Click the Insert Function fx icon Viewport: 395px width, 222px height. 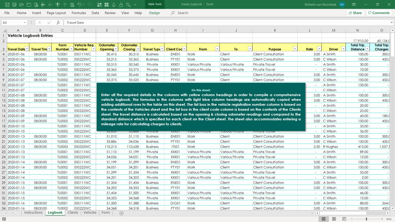pyautogui.click(x=58, y=22)
